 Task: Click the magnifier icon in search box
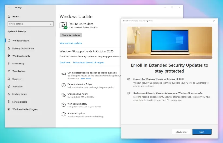(51, 24)
